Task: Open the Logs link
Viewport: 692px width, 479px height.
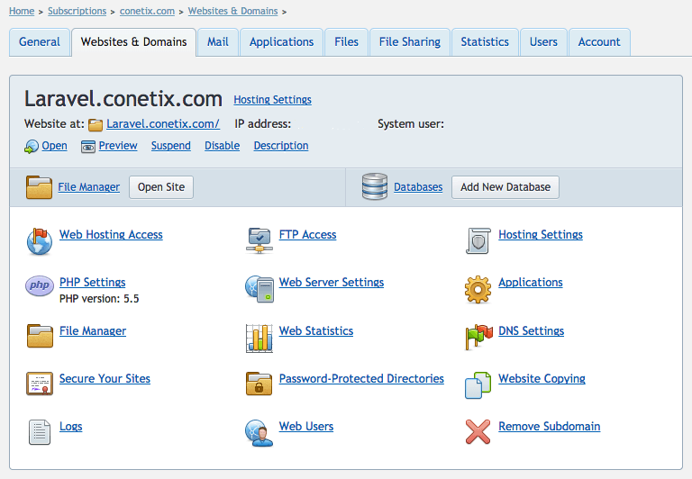Action: (x=71, y=427)
